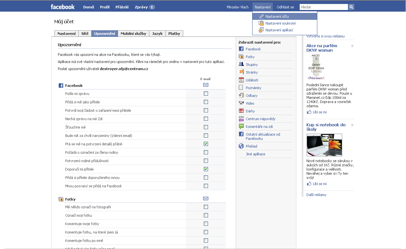The width and height of the screenshot is (406, 249).
Task: Click the envelope icon in the Fotky section header
Action: [206, 199]
